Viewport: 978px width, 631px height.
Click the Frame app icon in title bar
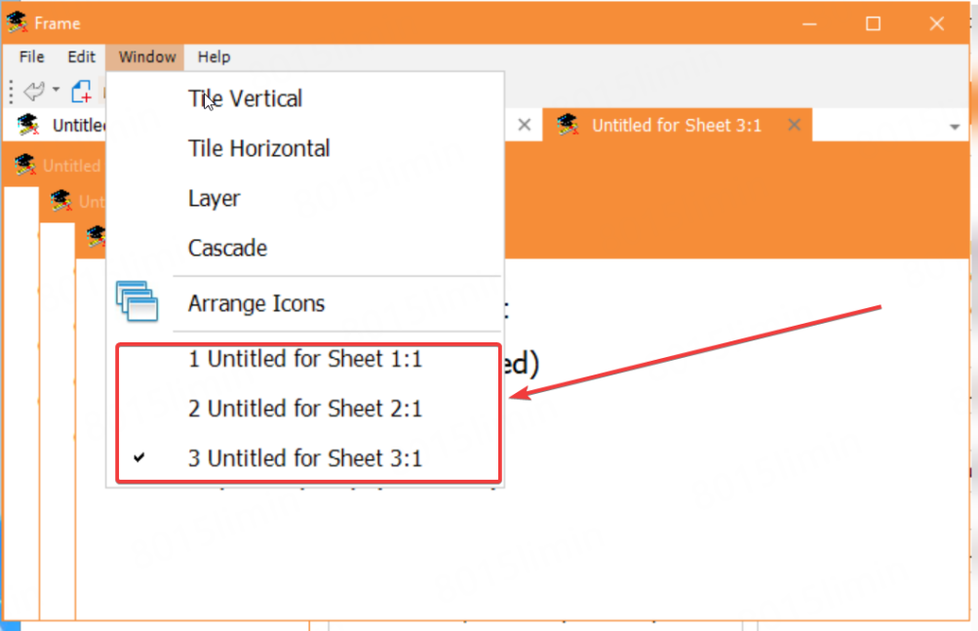[17, 22]
